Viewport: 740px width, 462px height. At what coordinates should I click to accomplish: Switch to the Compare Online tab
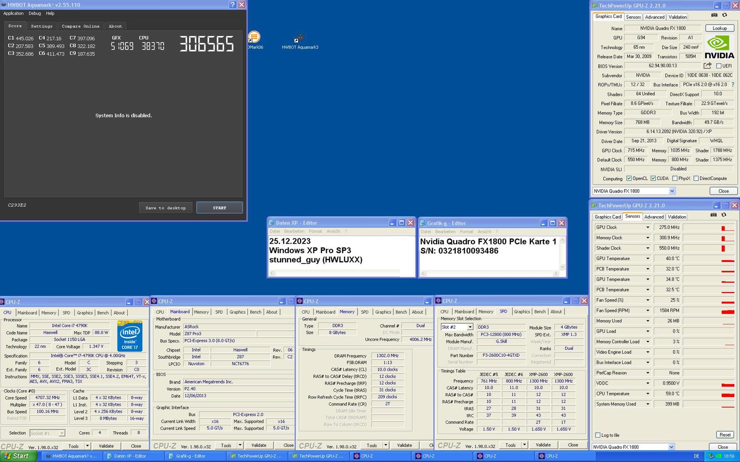pyautogui.click(x=80, y=26)
